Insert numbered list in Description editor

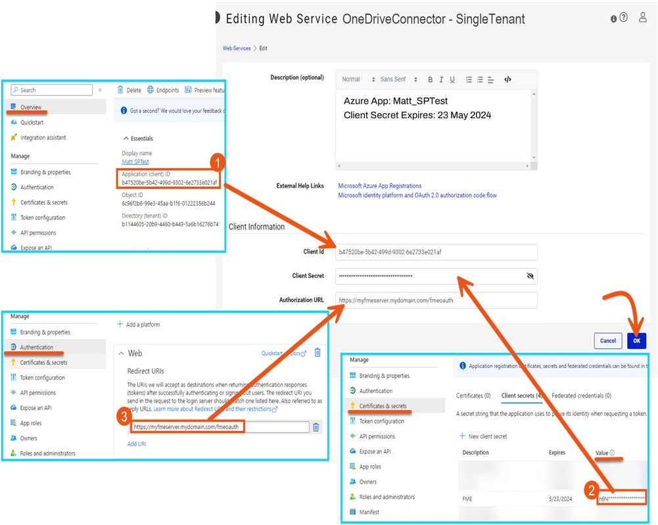tap(469, 80)
